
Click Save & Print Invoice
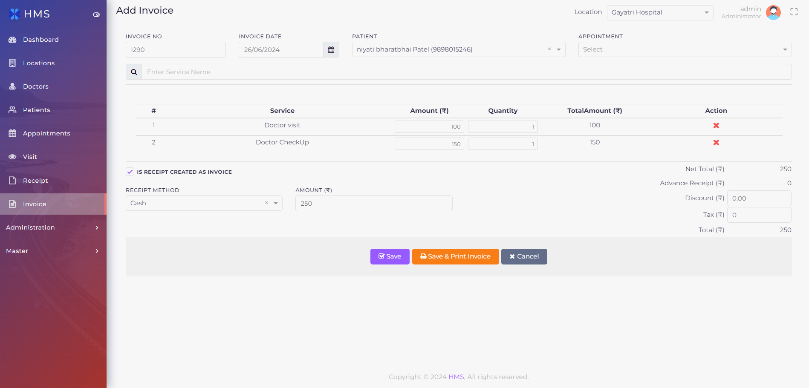455,256
